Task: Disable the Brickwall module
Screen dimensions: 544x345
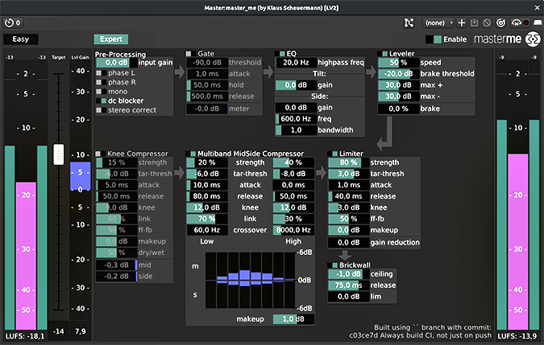Action: pos(332,265)
